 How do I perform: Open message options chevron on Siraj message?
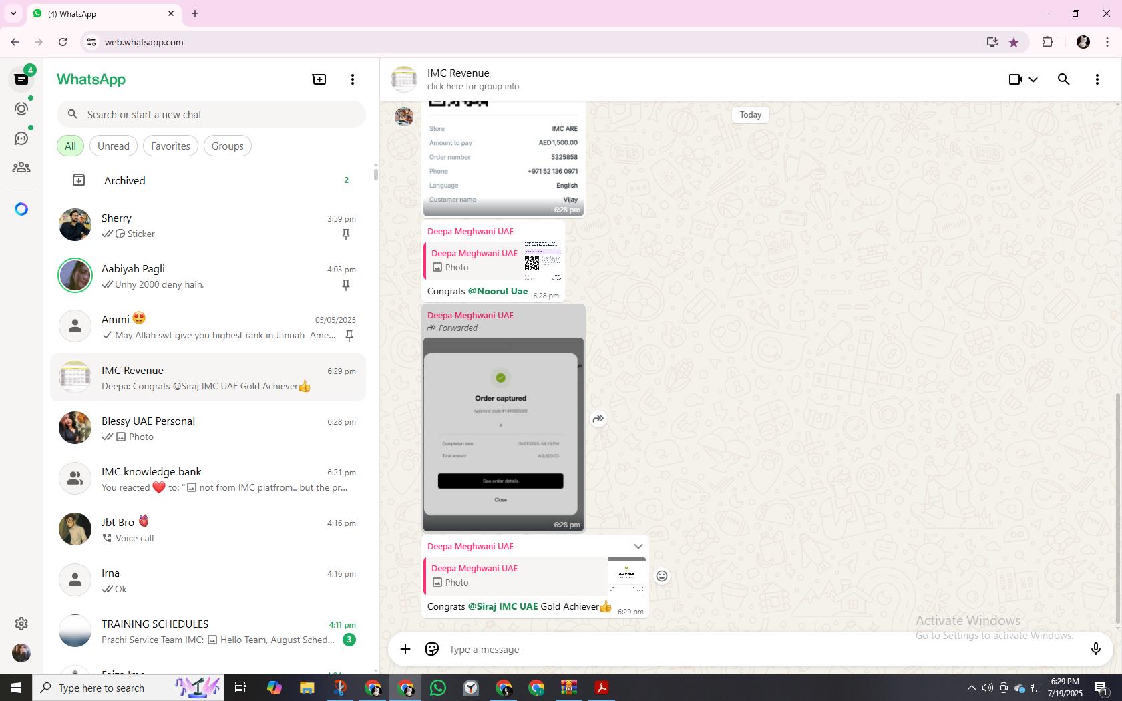pos(638,546)
